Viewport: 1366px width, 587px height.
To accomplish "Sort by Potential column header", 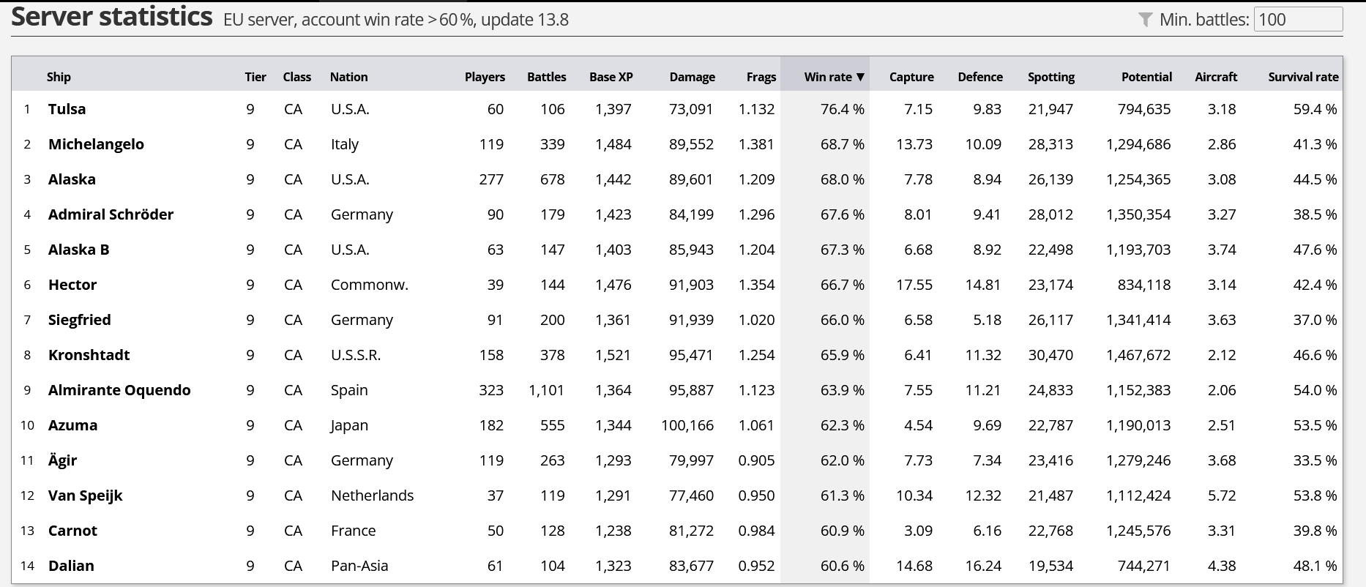I will click(x=1146, y=77).
